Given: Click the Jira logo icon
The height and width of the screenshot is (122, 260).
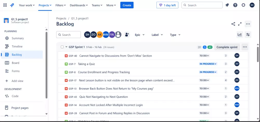Looking at the screenshot, I should (12, 5).
